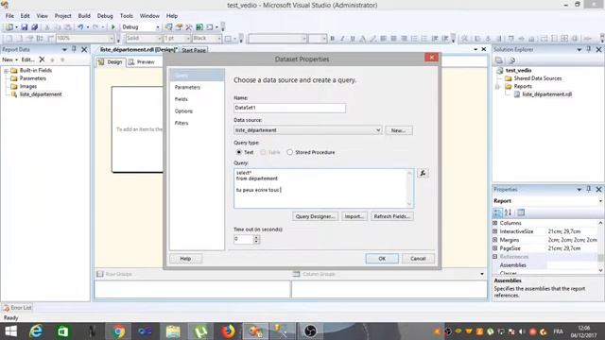
Task: Click the Underline formatting icon
Action: [353, 39]
